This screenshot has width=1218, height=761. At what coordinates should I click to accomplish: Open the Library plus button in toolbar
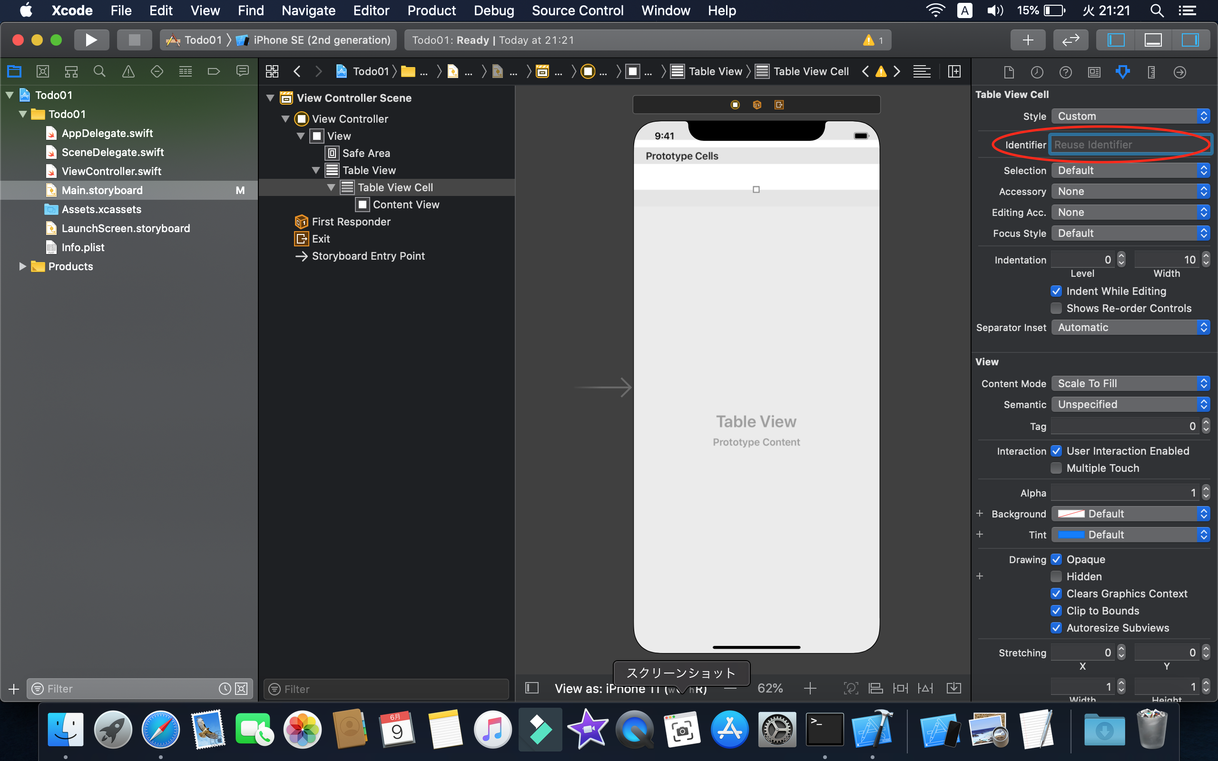1028,40
